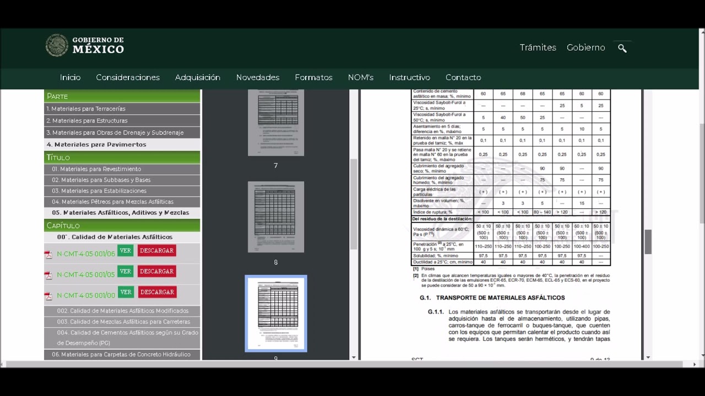
Task: Select page 7 thumbnail
Action: (x=275, y=122)
